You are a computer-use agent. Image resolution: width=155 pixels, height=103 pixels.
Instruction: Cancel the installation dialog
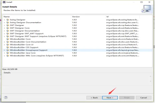click(x=144, y=98)
